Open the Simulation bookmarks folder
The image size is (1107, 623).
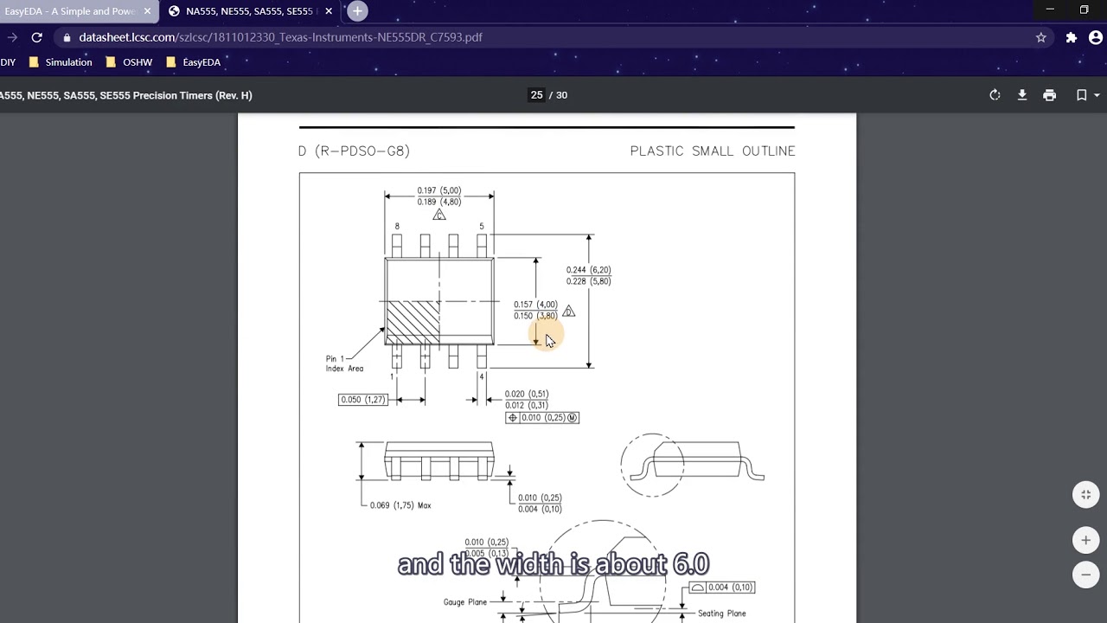[61, 62]
